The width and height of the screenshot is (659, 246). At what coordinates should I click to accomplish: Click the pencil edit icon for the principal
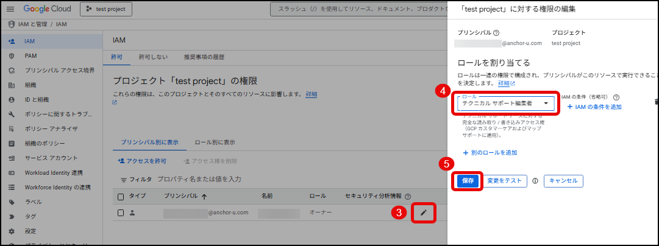424,213
